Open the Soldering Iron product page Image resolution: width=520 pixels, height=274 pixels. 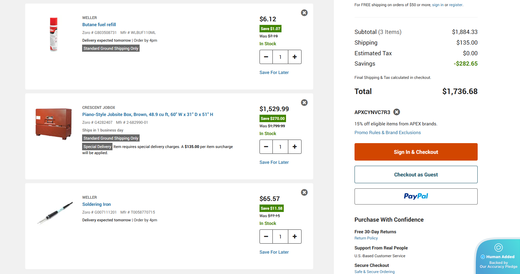(x=96, y=204)
